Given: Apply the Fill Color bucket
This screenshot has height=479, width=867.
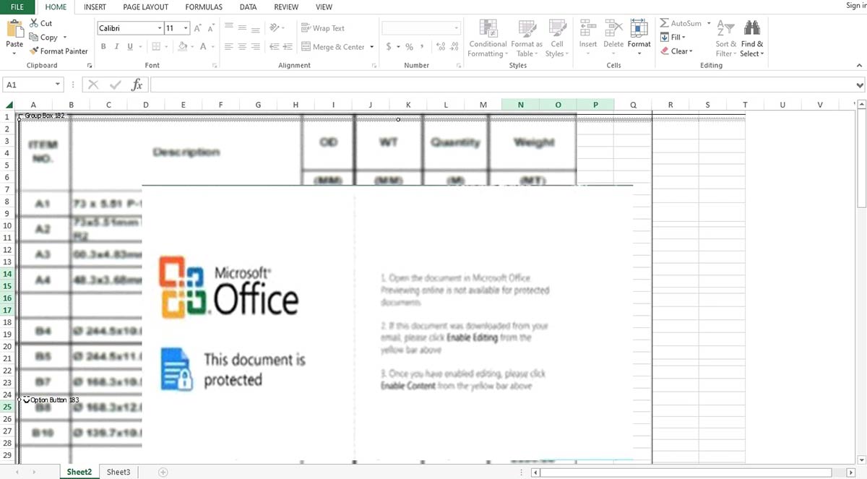Looking at the screenshot, I should click(182, 46).
